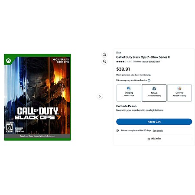The image size is (195, 195).
Task: Select the Shipping fulfillment option
Action: [x=129, y=93]
